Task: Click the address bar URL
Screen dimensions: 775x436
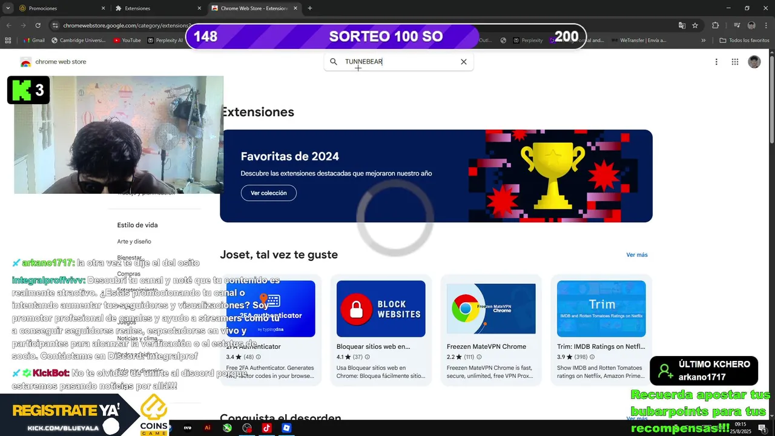Action: (126, 25)
